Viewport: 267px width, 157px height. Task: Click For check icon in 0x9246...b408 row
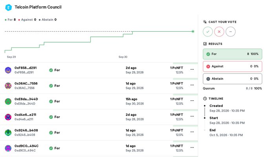51,133
